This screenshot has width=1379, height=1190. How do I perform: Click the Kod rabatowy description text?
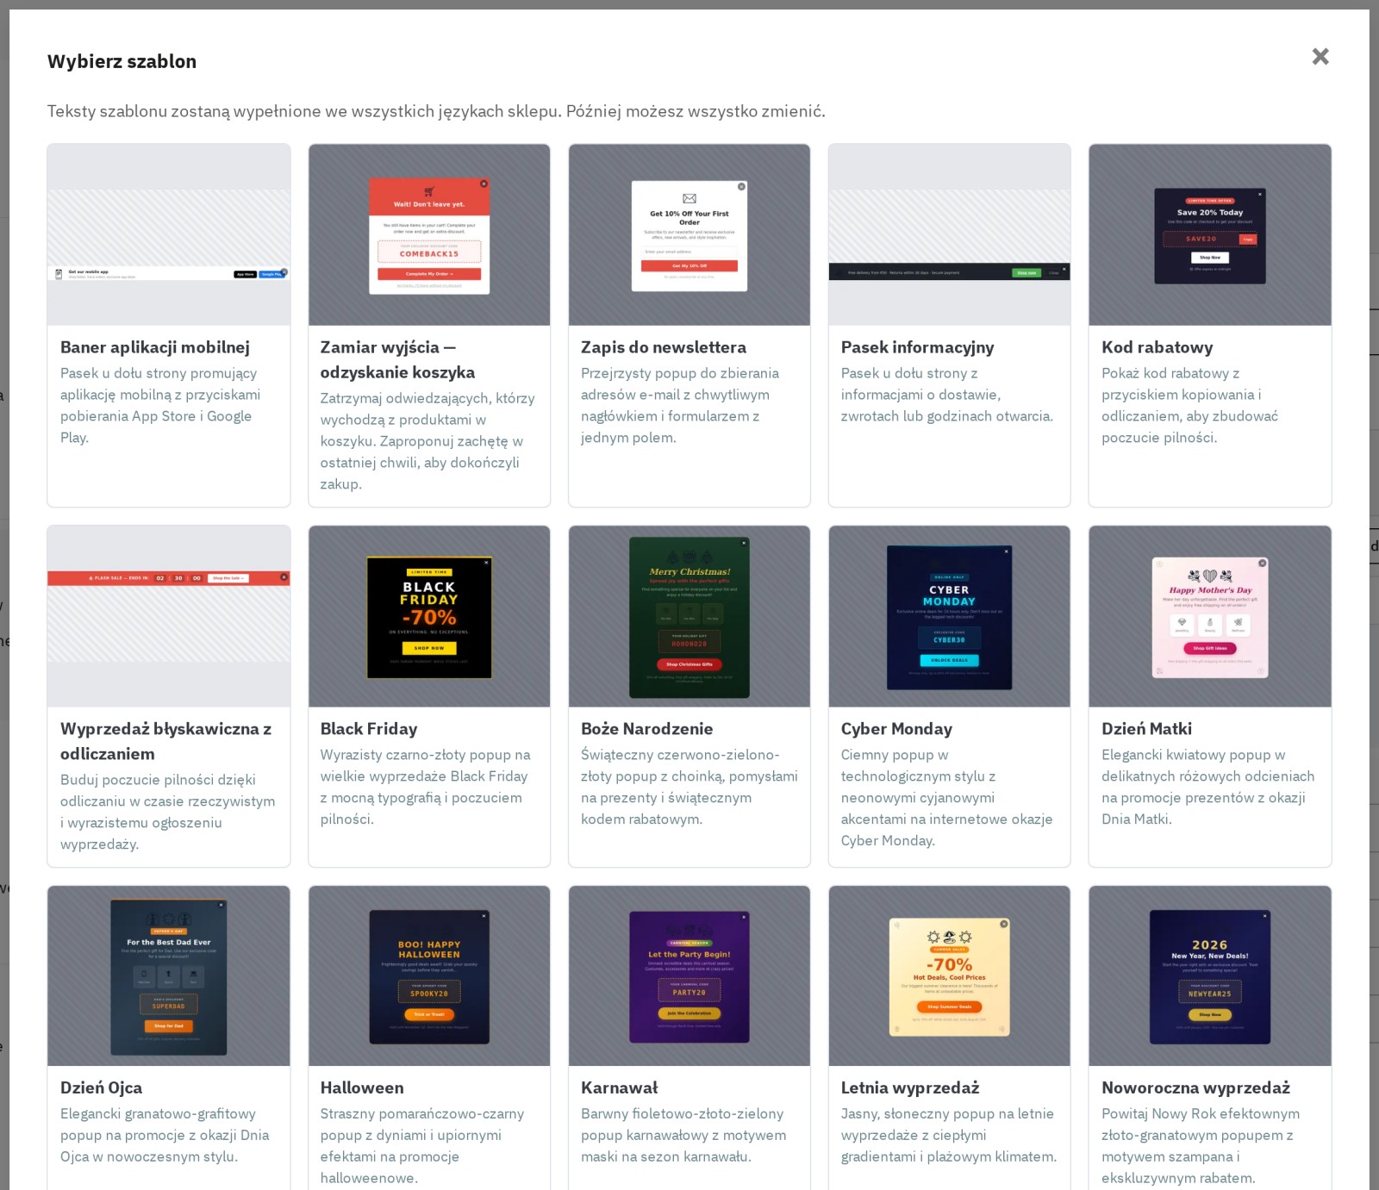pyautogui.click(x=1190, y=405)
